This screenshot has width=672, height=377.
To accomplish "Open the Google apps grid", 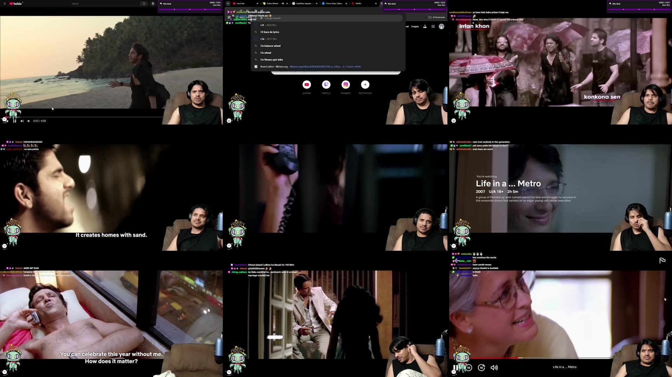I will 433,26.
